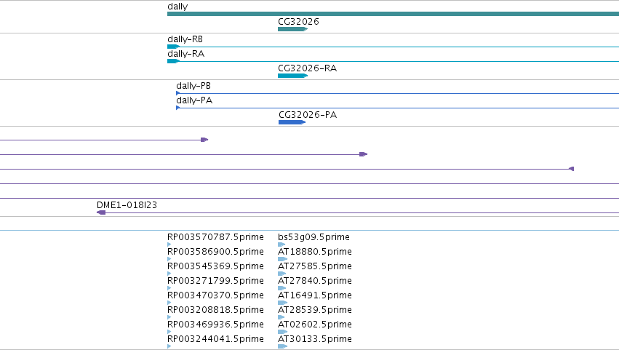The width and height of the screenshot is (619, 350).
Task: Click the DME1-018I23 clone label
Action: coord(127,205)
